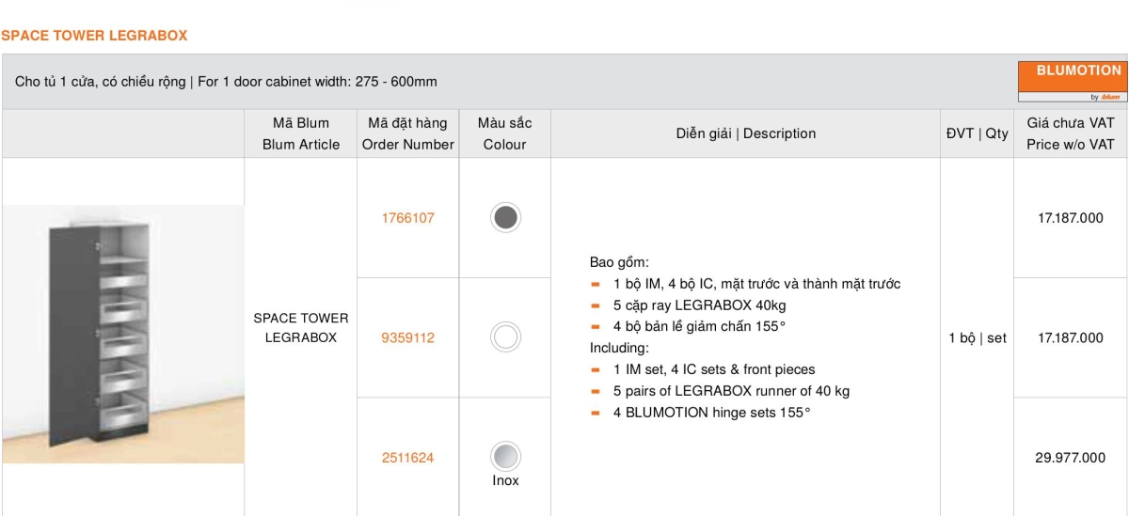1129x516 pixels.
Task: Open order number 9359112
Action: (x=407, y=337)
